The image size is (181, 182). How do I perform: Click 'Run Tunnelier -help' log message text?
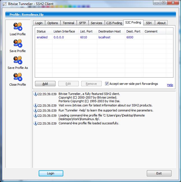click(x=106, y=110)
